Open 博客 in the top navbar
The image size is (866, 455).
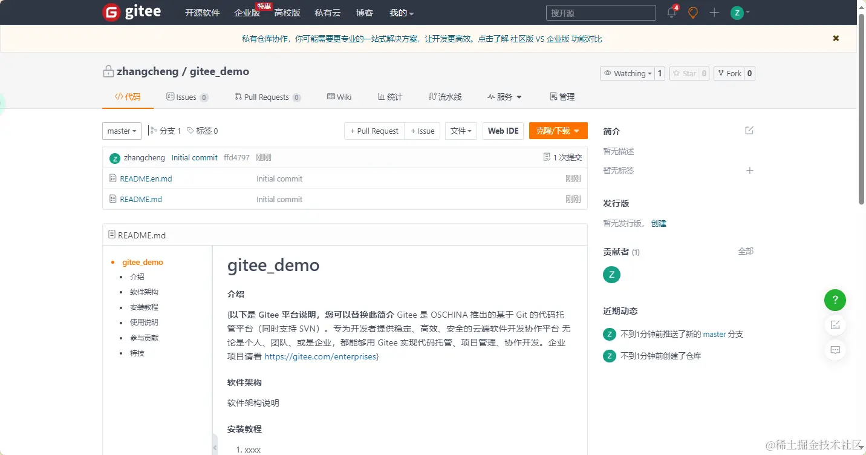tap(365, 13)
